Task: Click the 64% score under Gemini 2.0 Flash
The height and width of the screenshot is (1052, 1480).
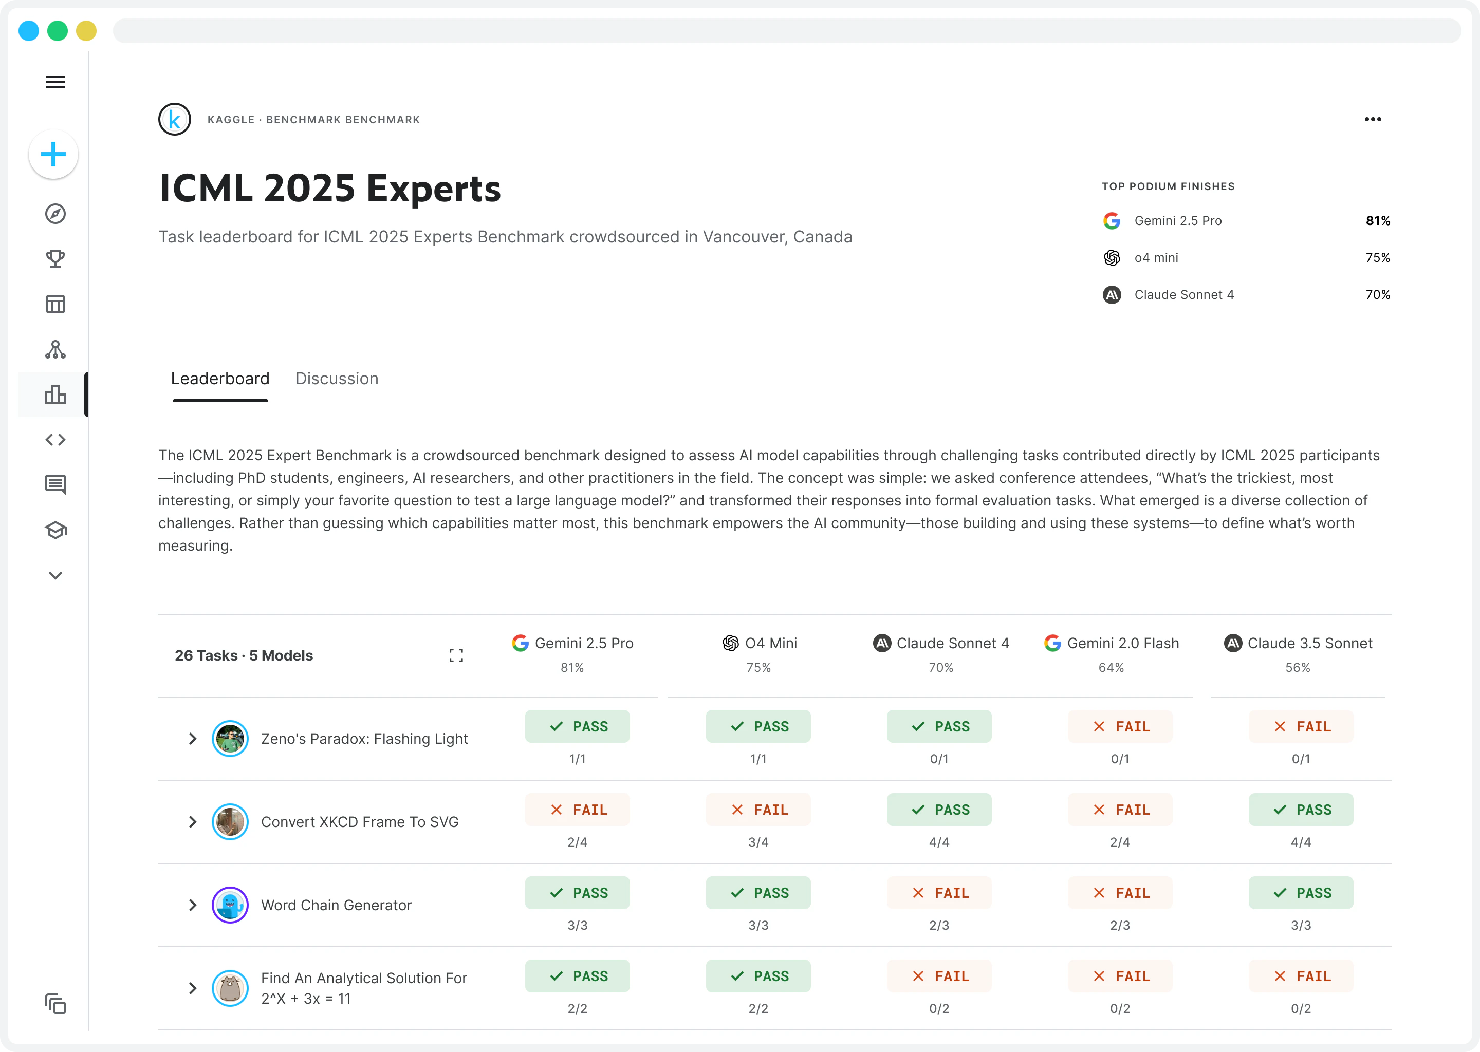Action: pyautogui.click(x=1112, y=668)
